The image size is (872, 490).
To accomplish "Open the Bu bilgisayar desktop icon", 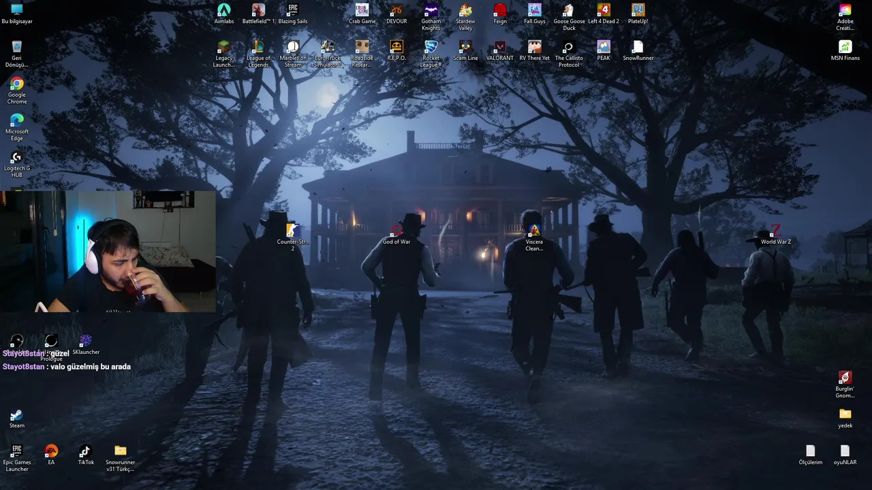I will click(17, 14).
